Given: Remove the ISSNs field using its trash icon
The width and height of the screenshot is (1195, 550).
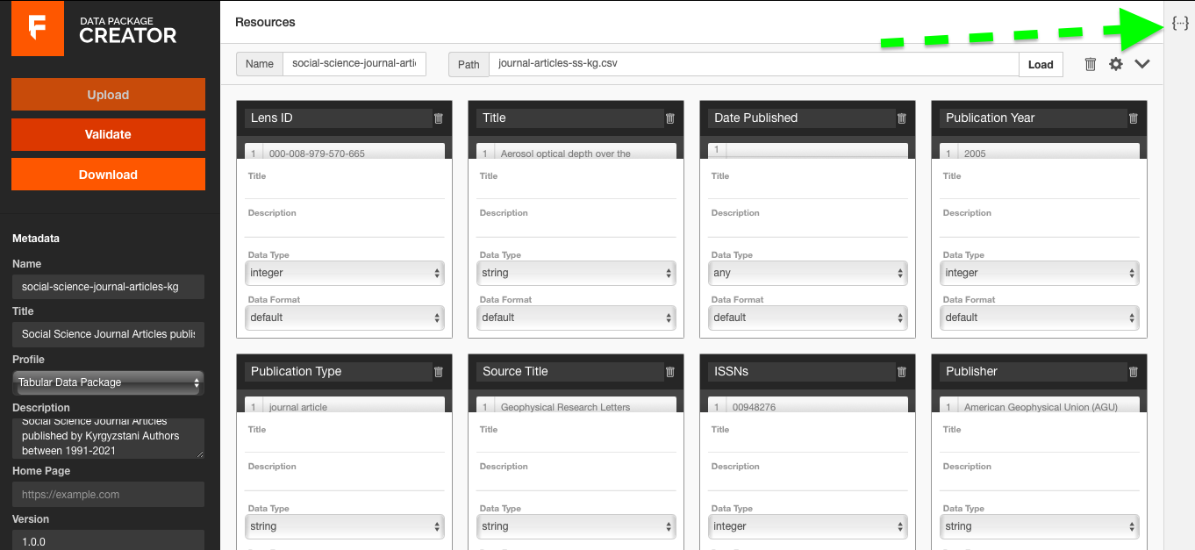Looking at the screenshot, I should pos(901,371).
